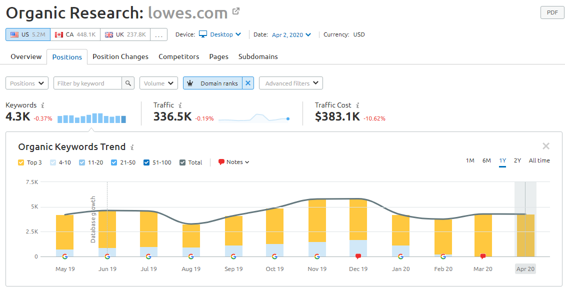Click info icon beside Organic Keywords Trend
565x289 pixels.
132,147
